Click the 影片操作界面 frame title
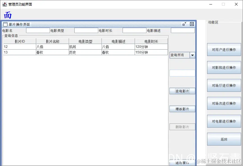This screenshot has width=243, height=166. [x=19, y=24]
